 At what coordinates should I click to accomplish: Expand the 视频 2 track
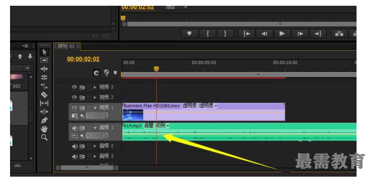(95, 97)
